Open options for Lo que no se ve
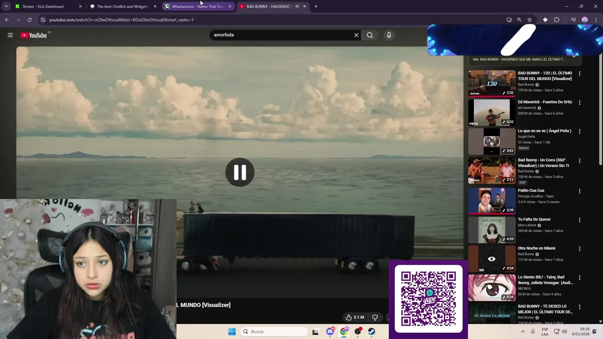The height and width of the screenshot is (339, 603). point(579,132)
